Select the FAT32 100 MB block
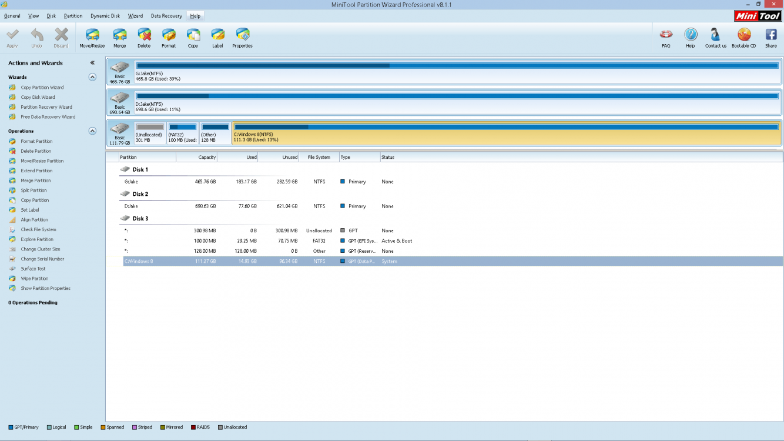784x441 pixels. [183, 133]
